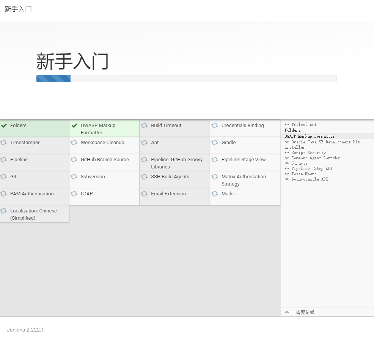Click the Gradle plugin name

[x=228, y=143]
